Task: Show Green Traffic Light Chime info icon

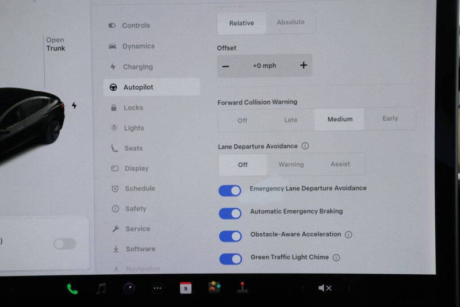Action: 336,258
